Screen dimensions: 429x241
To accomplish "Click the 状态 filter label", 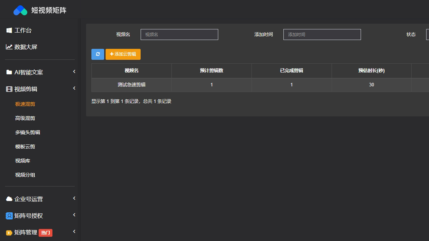I will tap(411, 35).
